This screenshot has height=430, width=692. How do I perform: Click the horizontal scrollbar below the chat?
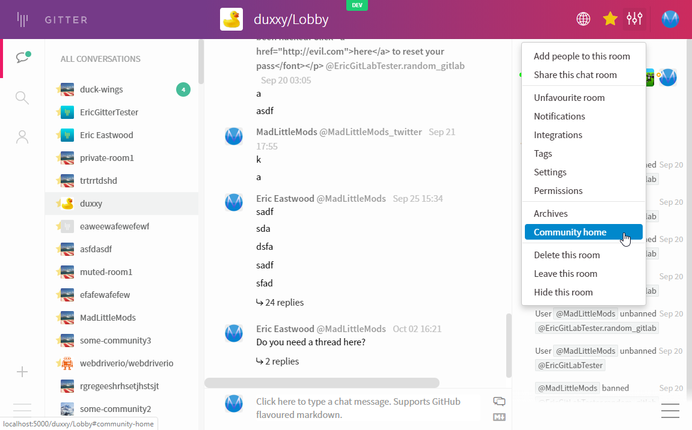[322, 383]
